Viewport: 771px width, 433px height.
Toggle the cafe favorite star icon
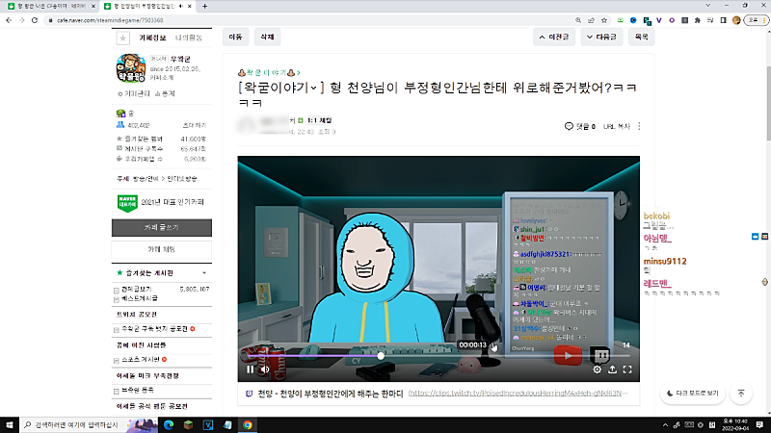pyautogui.click(x=123, y=38)
